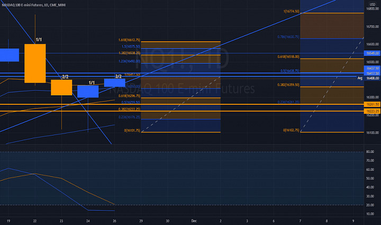Click date 9 on the time axis
Screen dimensions: 381x225
tap(353, 221)
